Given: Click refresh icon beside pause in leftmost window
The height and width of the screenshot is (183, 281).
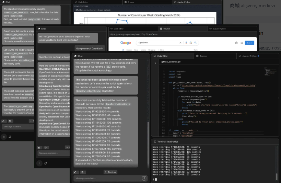Looking at the screenshot, I should coord(10,137).
